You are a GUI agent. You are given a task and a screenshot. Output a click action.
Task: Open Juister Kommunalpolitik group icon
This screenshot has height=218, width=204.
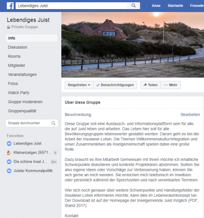(9, 171)
